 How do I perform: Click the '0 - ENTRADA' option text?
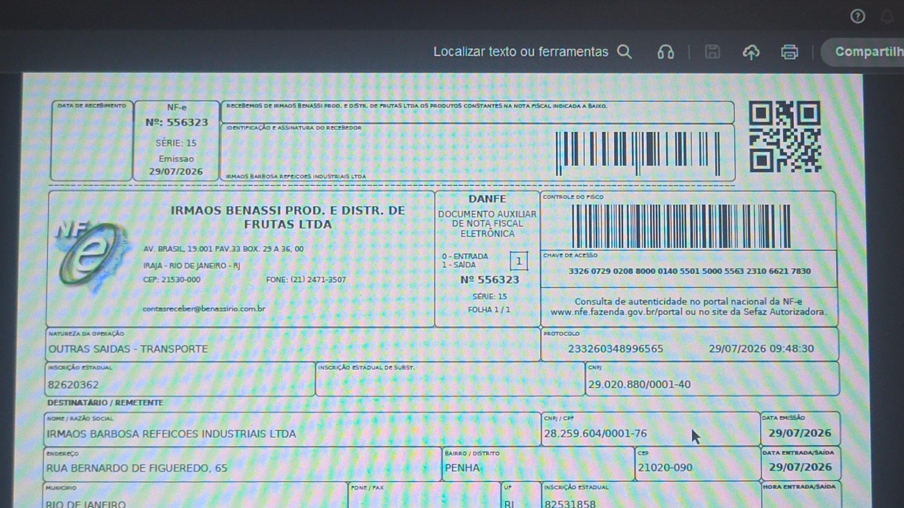pyautogui.click(x=465, y=256)
